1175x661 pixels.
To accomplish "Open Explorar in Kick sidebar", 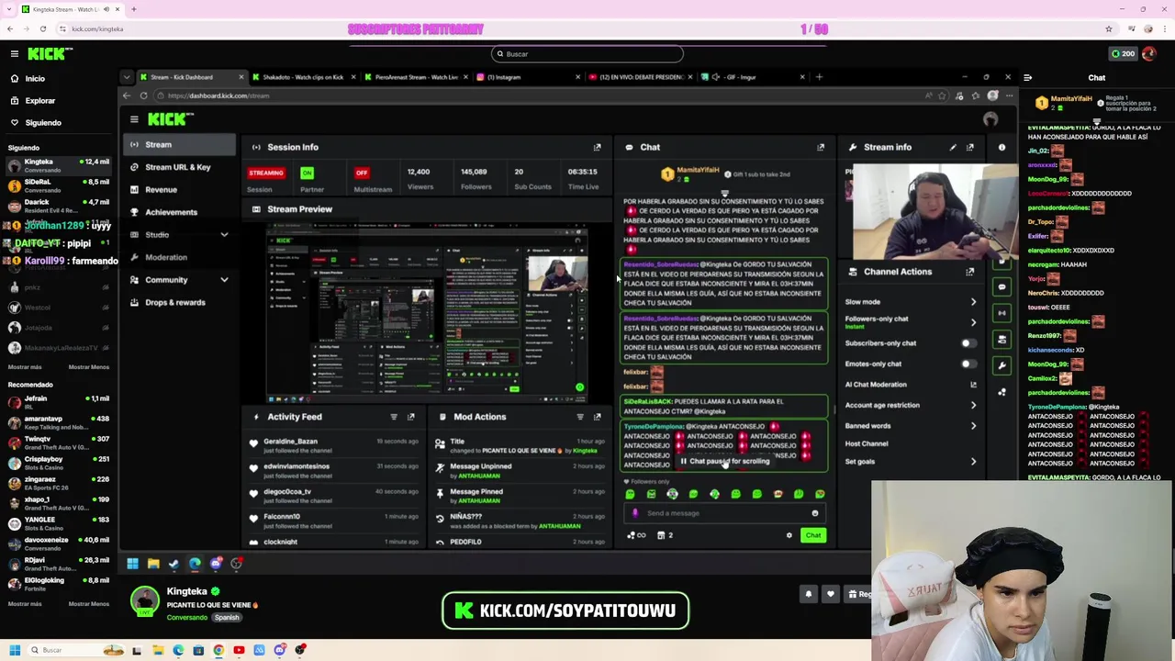I will [x=39, y=101].
